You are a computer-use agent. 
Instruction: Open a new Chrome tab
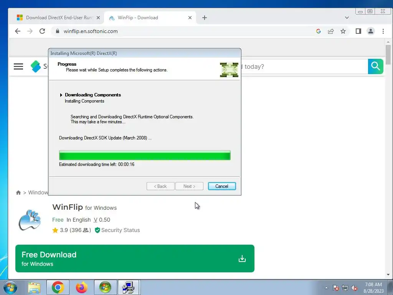click(205, 18)
